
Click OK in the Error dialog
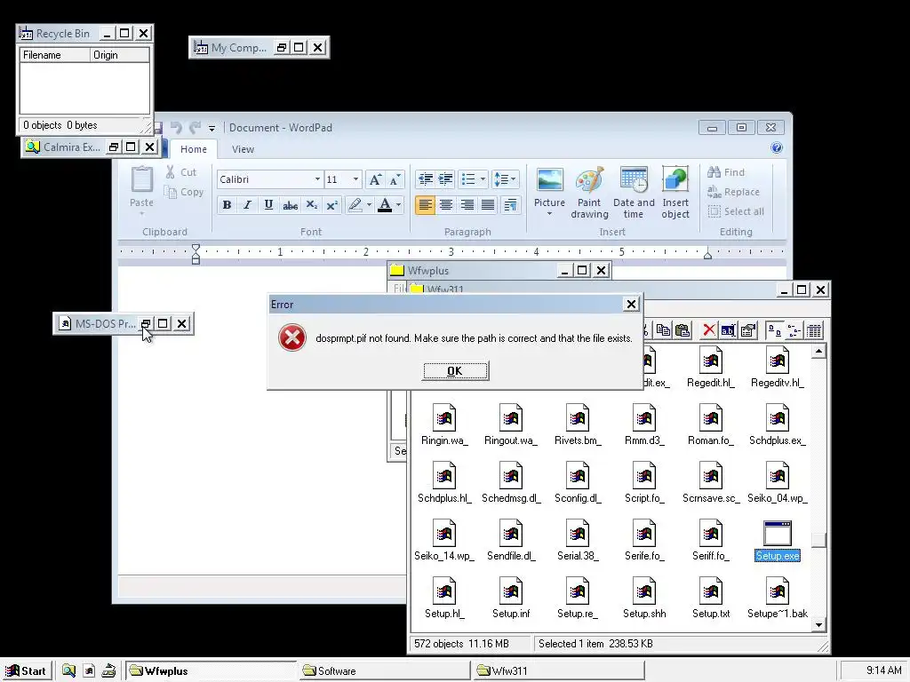456,370
